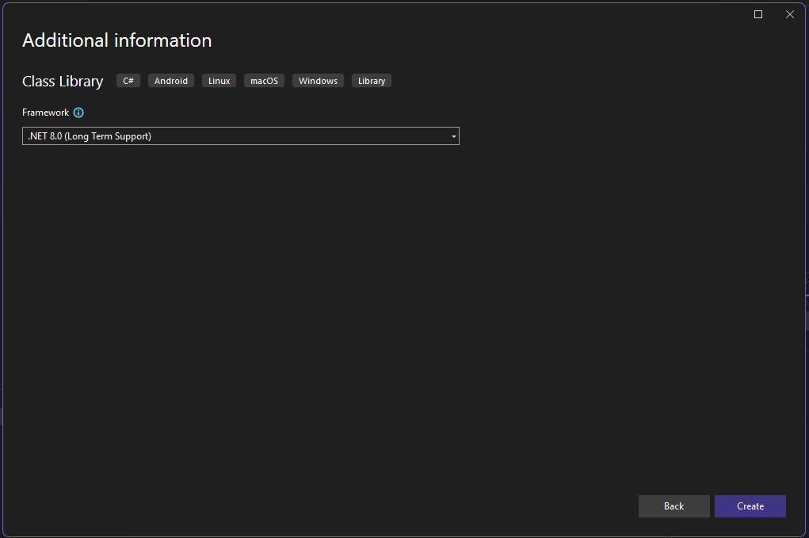
Task: Click the C# language tag
Action: click(x=128, y=81)
